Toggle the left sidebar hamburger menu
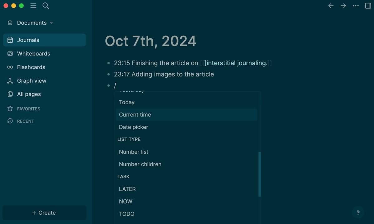The image size is (374, 224). [x=33, y=6]
